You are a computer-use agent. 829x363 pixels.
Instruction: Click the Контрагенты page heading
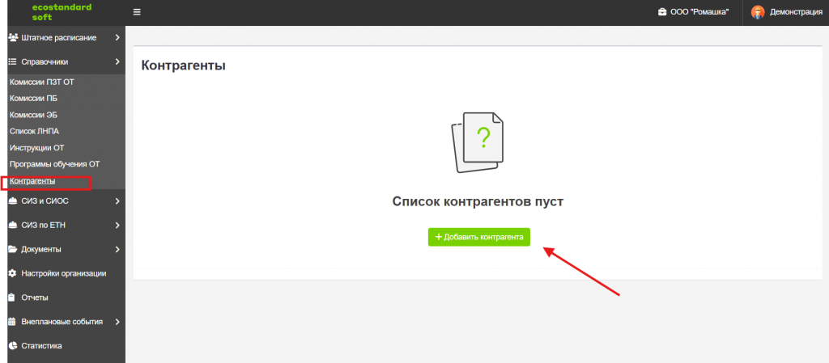(x=184, y=66)
